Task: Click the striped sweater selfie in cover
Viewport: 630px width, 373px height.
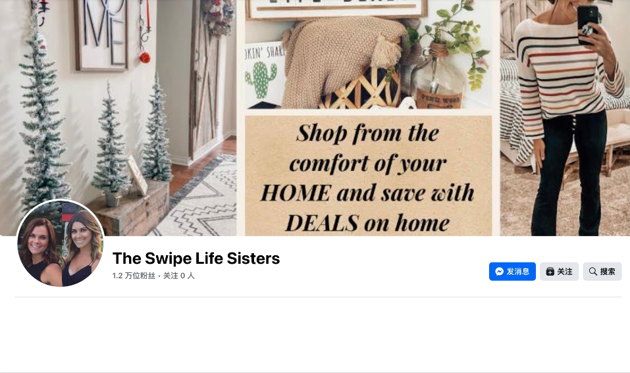Action: (565, 118)
